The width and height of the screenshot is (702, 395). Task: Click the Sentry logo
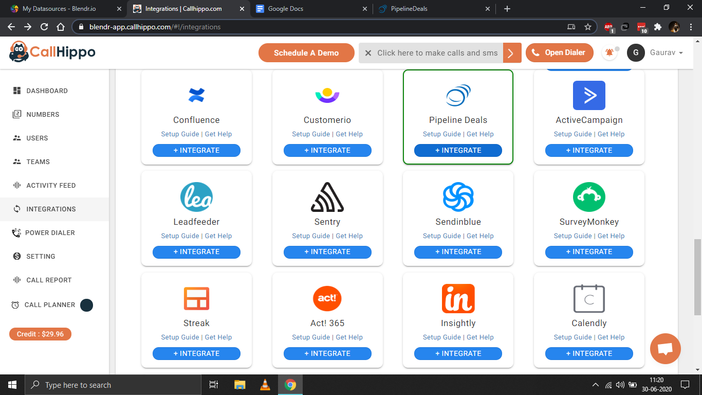[327, 197]
